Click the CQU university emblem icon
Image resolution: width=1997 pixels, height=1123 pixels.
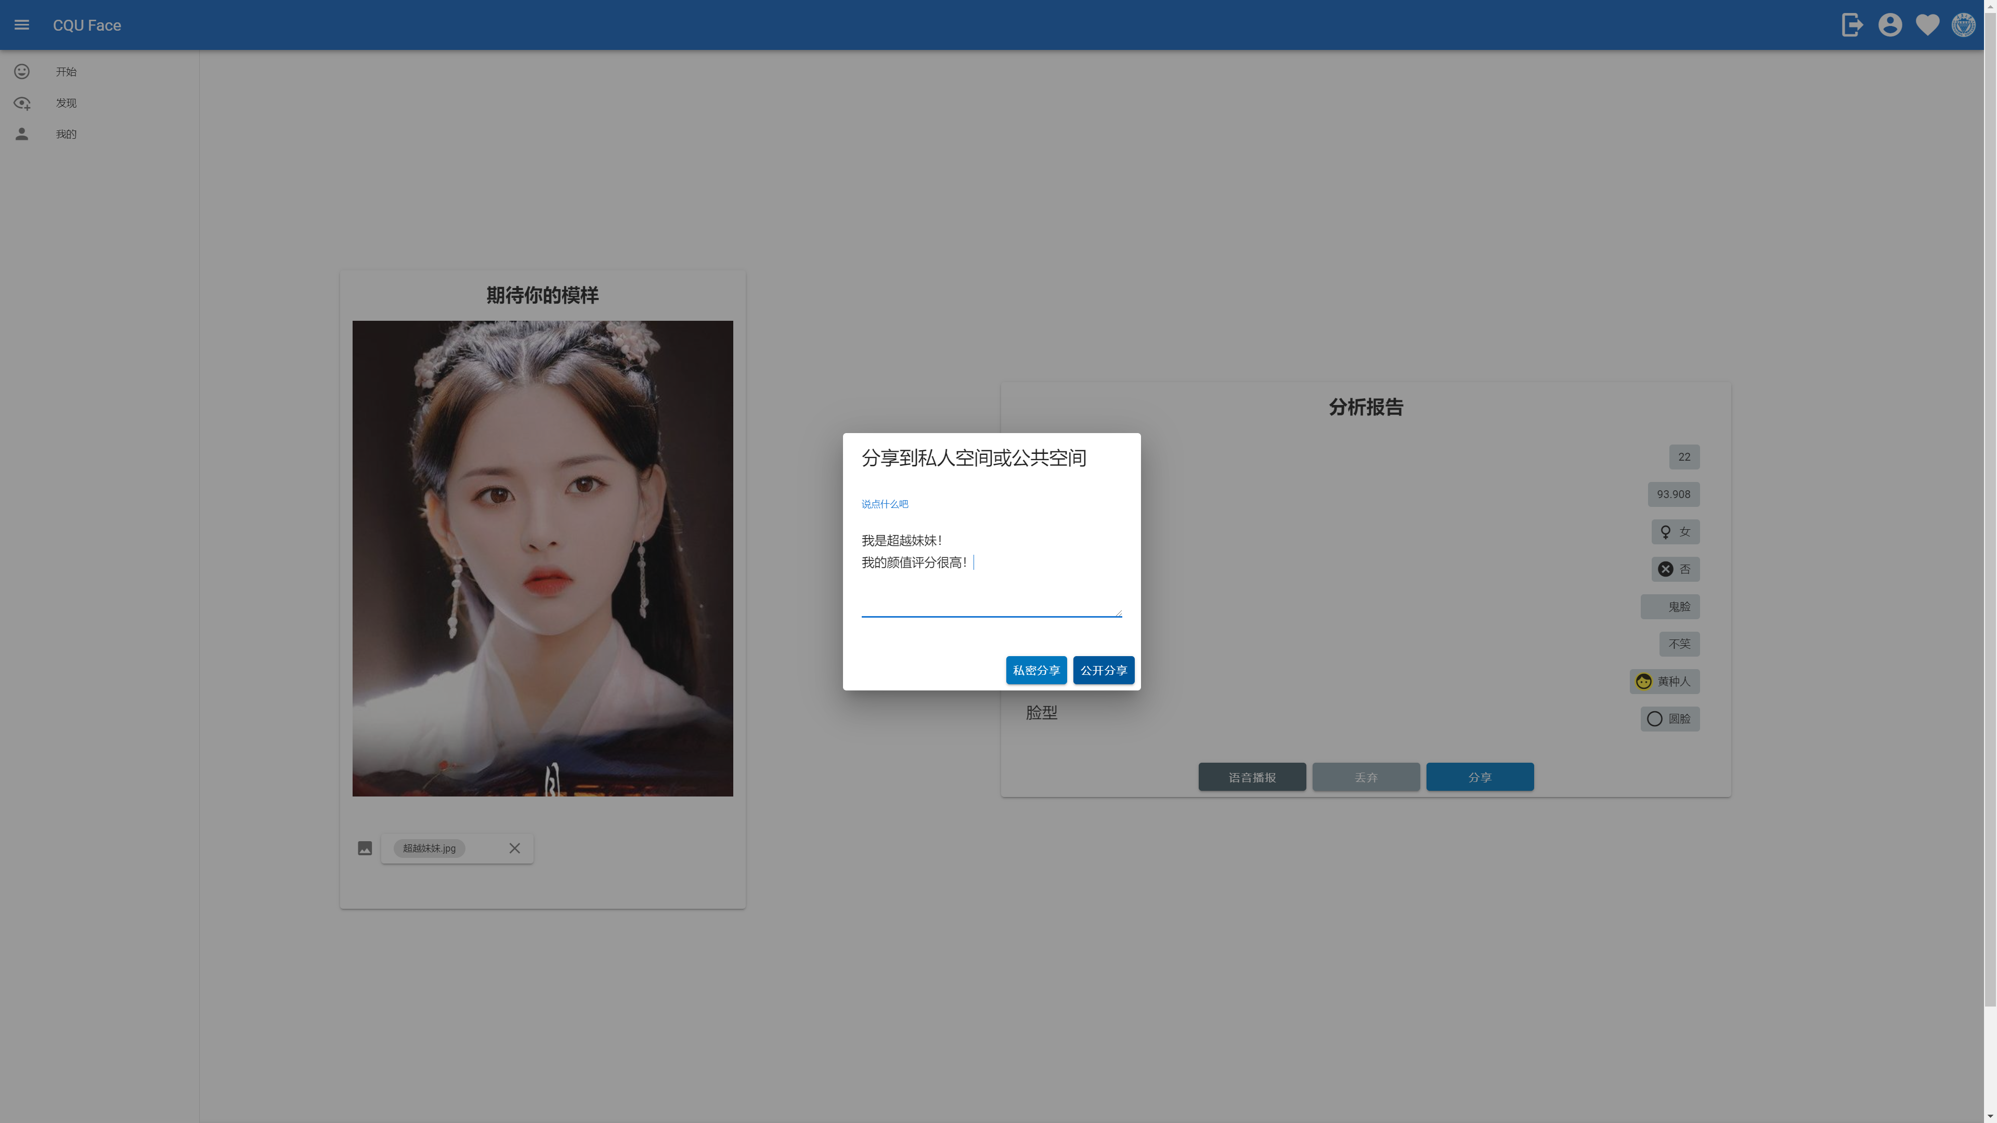1964,25
